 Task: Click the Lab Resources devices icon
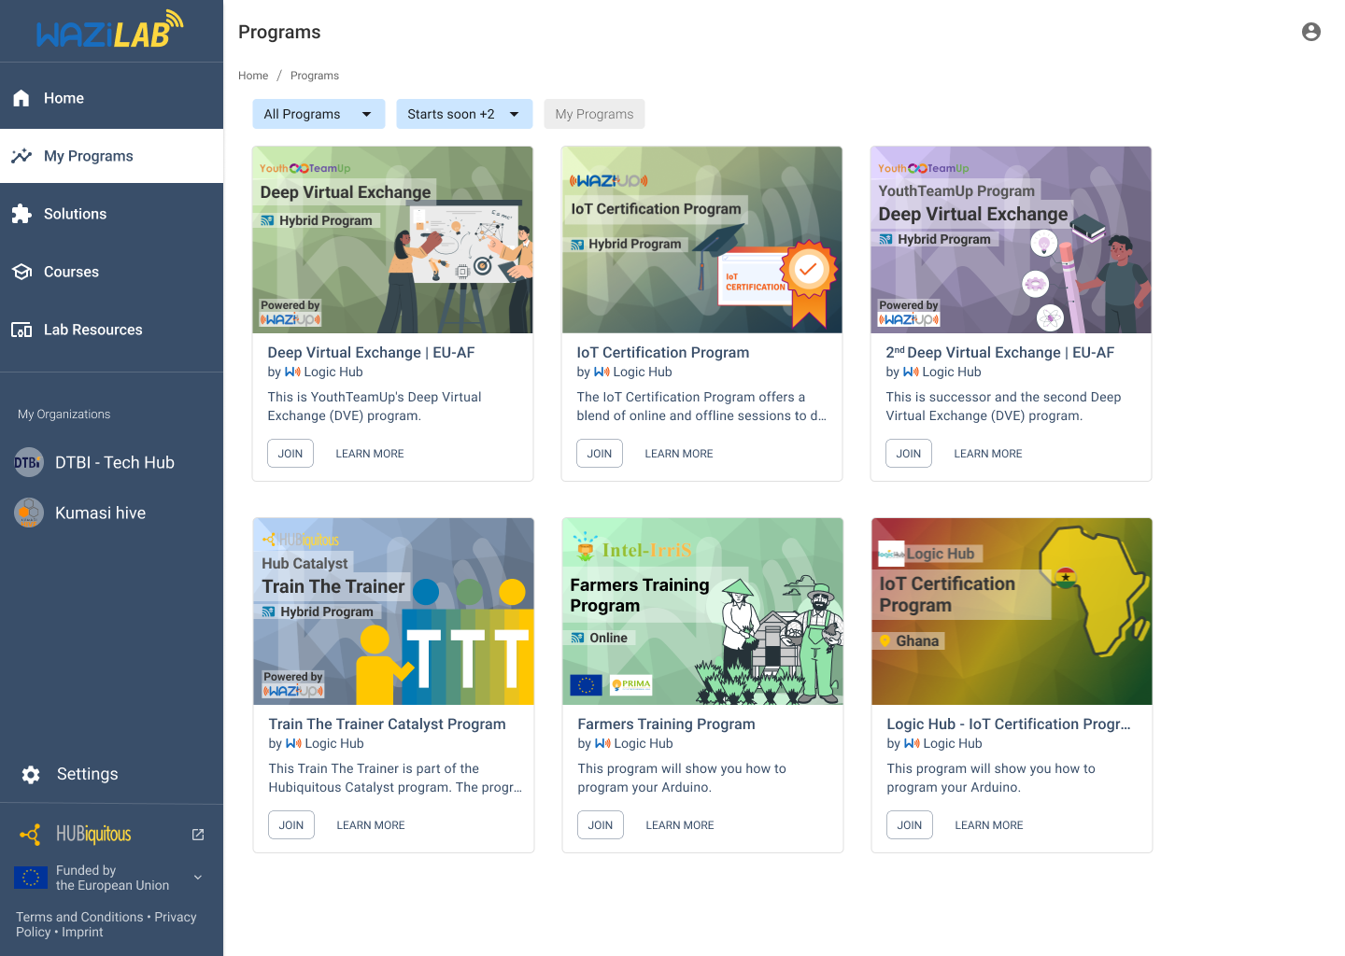(x=21, y=330)
